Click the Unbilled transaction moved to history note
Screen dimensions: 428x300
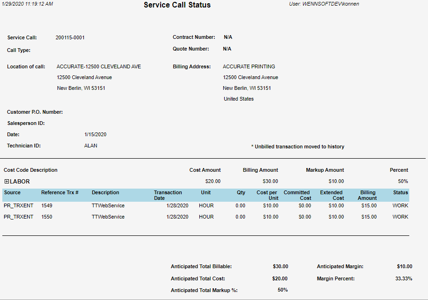click(297, 146)
